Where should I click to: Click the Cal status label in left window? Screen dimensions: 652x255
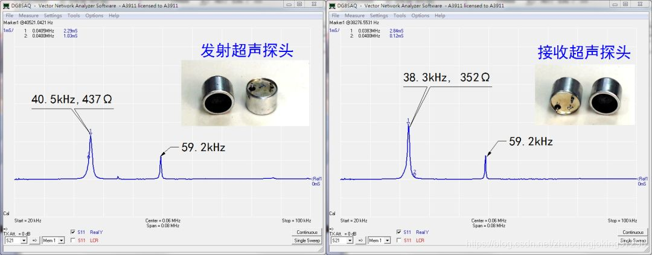6,213
